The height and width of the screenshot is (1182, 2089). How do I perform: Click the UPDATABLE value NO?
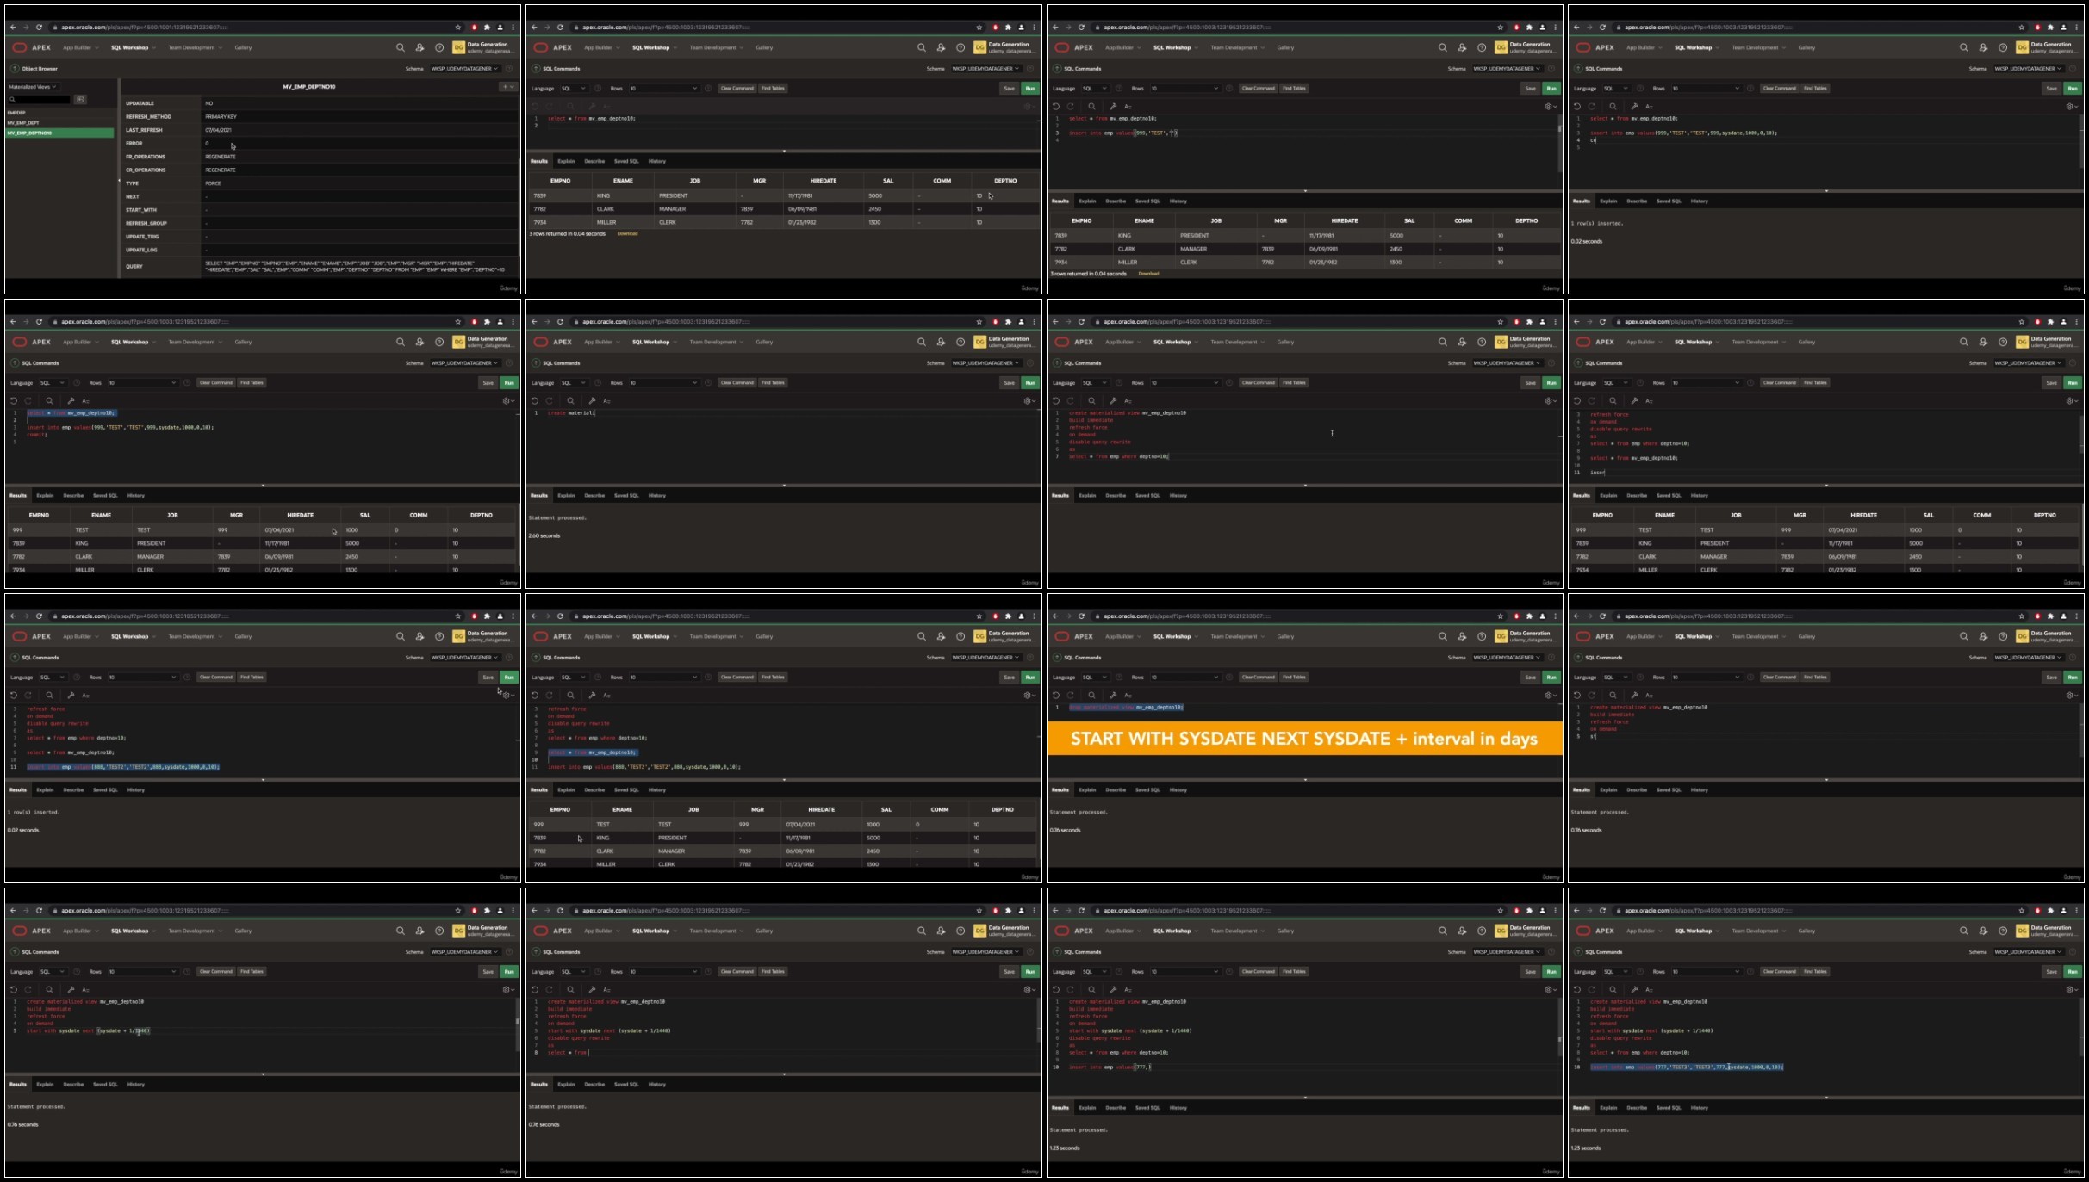pyautogui.click(x=208, y=103)
